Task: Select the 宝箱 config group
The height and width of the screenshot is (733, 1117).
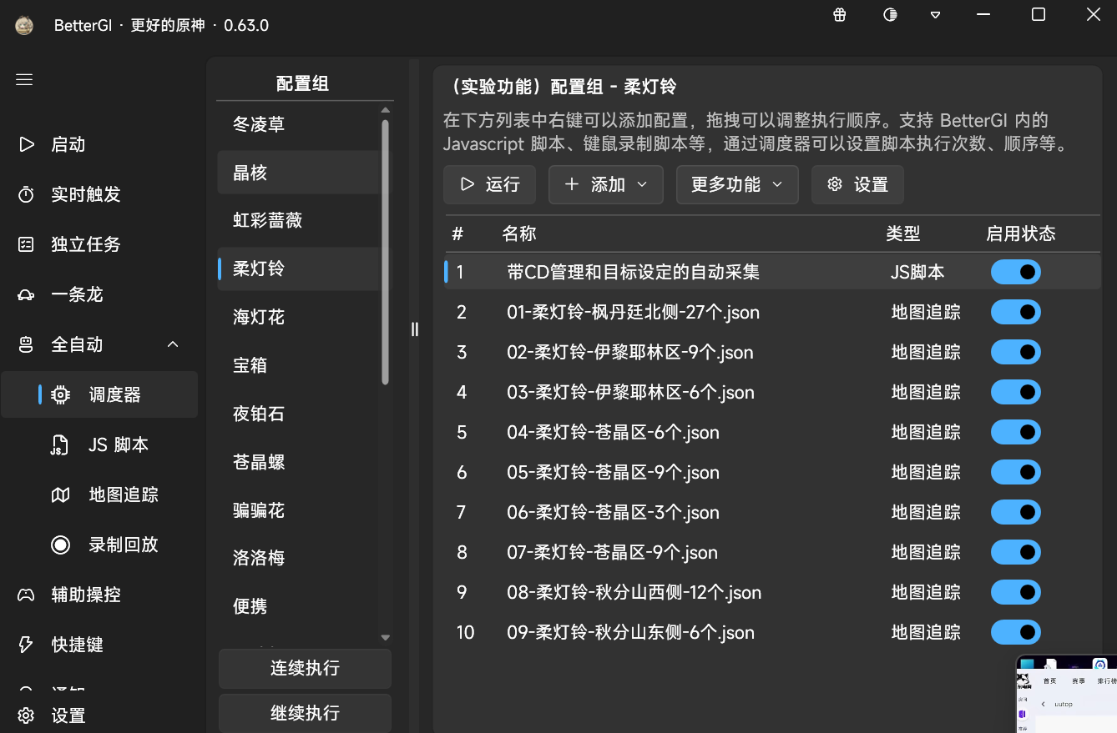Action: click(298, 365)
